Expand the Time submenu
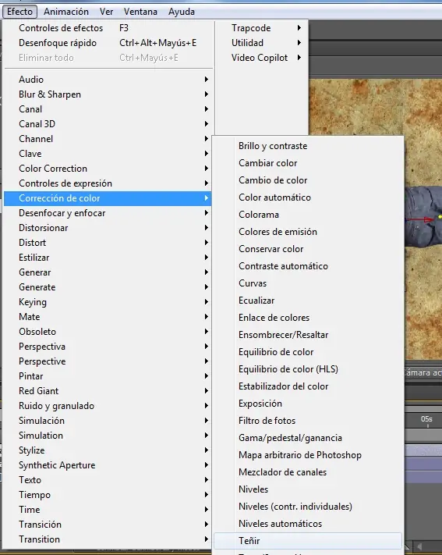The image size is (442, 555). (108, 510)
